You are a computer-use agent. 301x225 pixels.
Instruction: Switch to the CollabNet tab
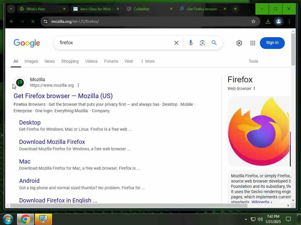[150, 9]
